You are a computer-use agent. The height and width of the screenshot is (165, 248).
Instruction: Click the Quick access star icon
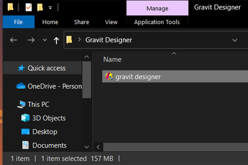tap(21, 68)
